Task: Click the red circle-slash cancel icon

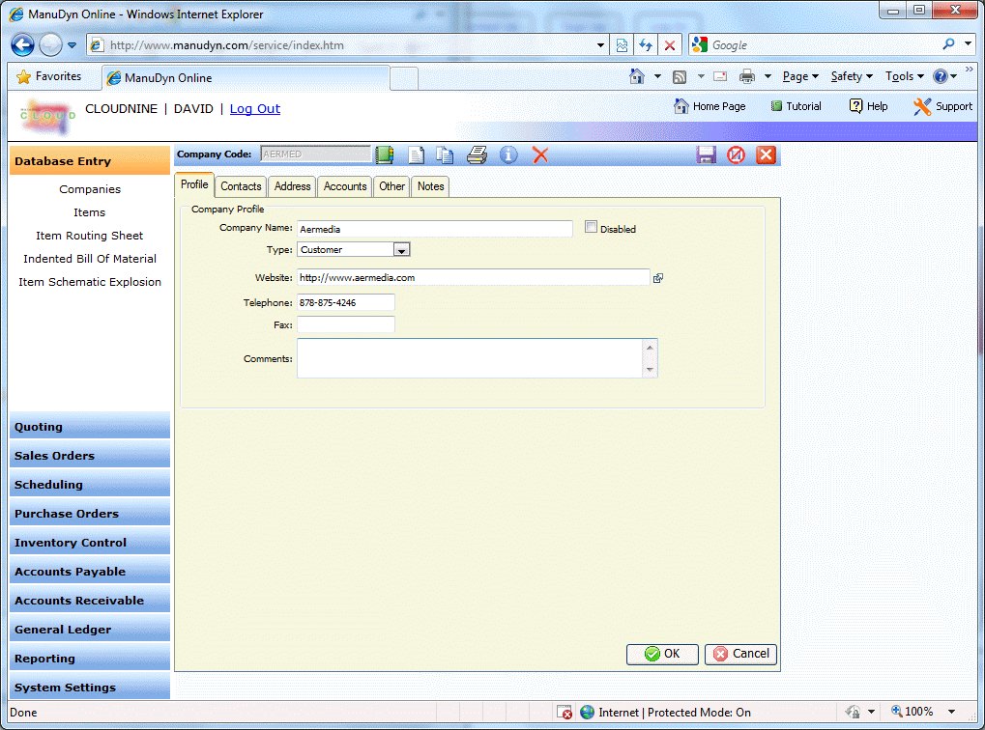Action: (736, 154)
